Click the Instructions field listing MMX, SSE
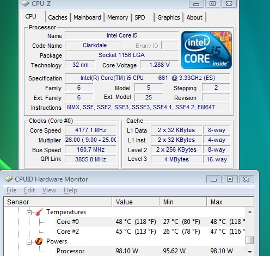 (148, 107)
